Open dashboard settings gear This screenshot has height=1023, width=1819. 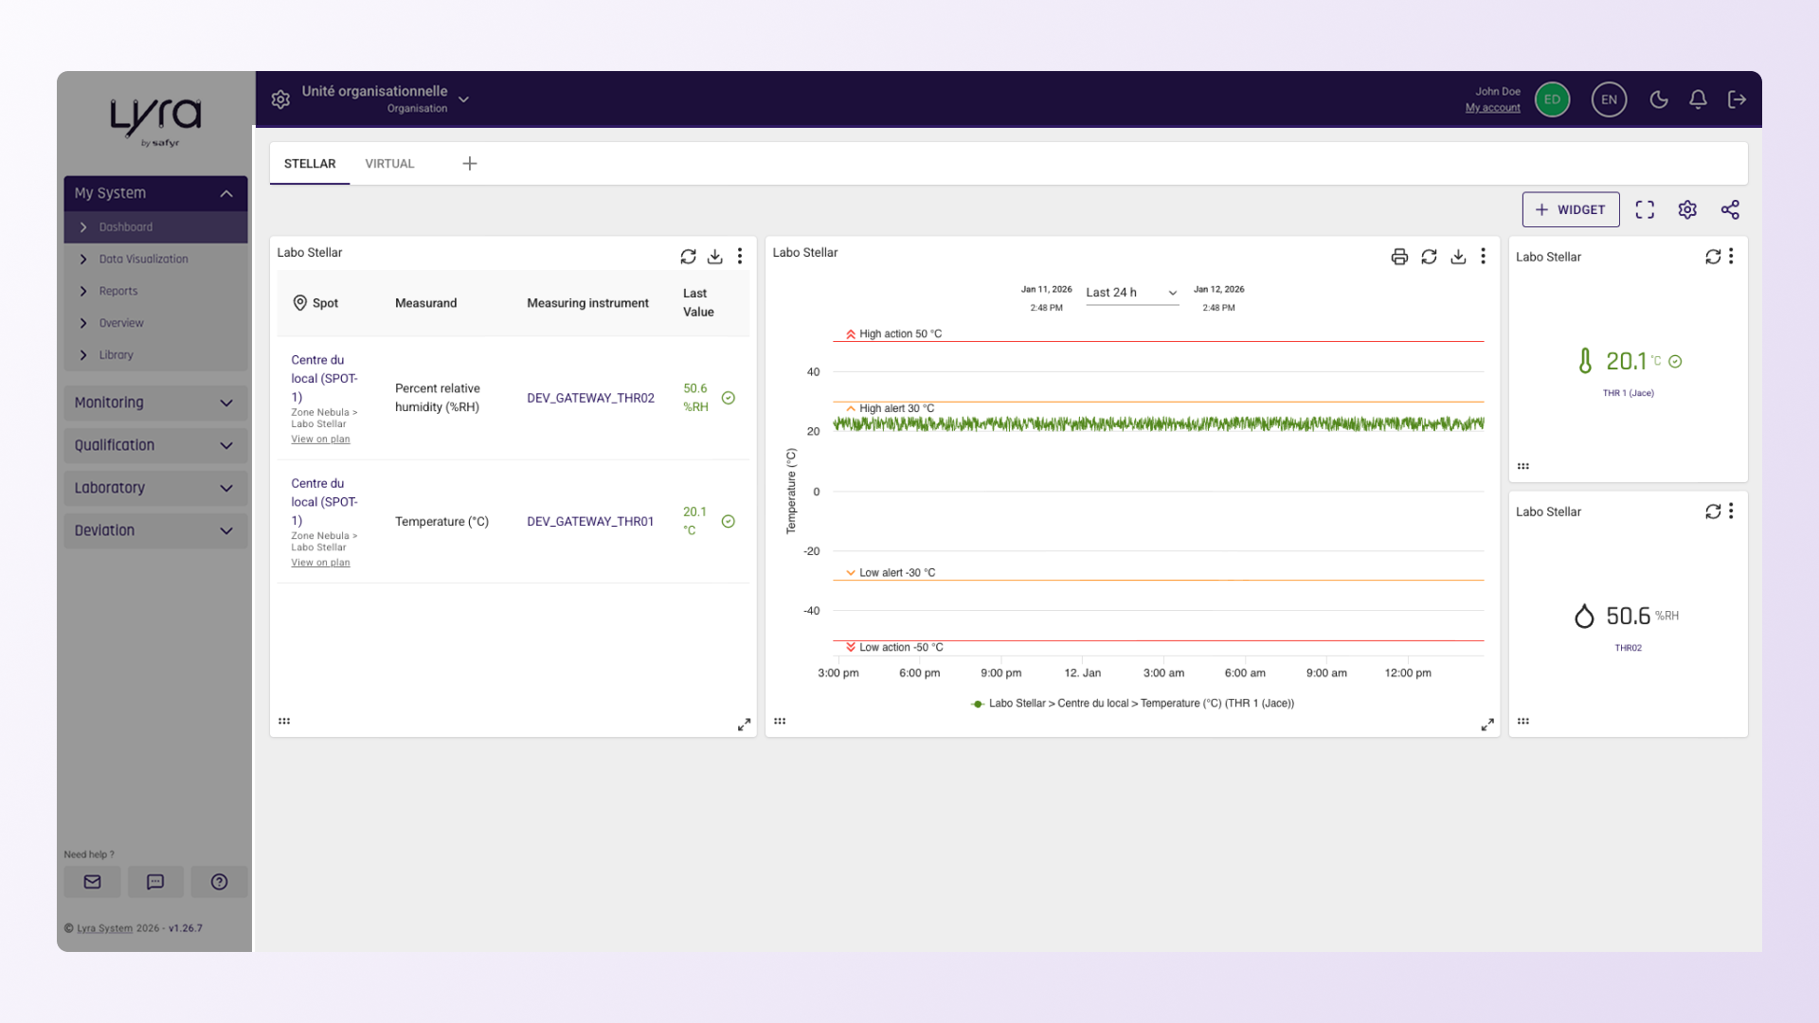(1687, 209)
